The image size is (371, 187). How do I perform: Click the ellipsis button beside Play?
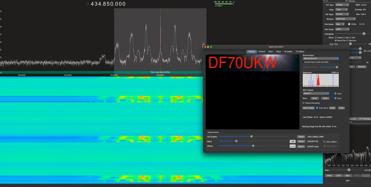(366, 175)
